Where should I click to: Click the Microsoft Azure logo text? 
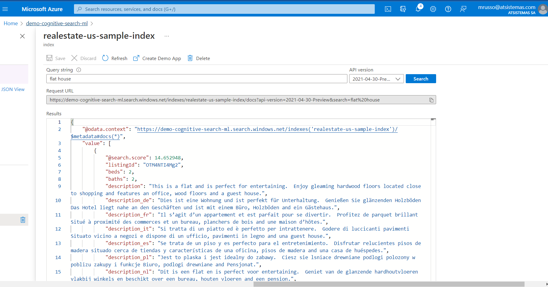[x=42, y=9]
